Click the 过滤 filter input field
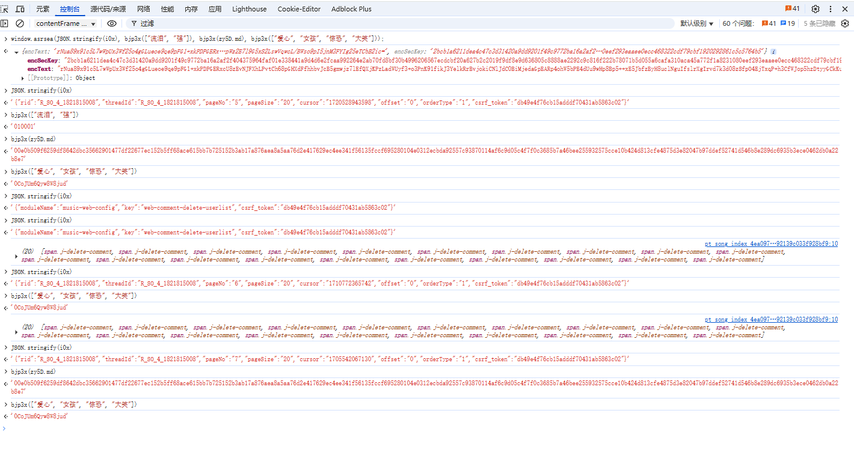 [x=400, y=23]
